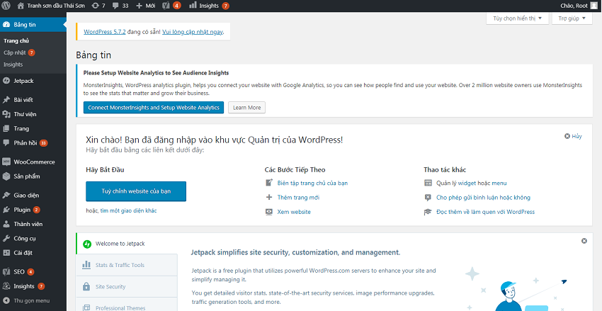602x311 pixels.
Task: Close the Jetpack welcome box
Action: coord(584,241)
